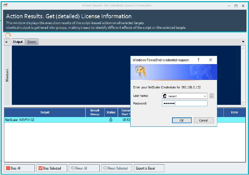Screen dimensions: 249x175
Task: Click the Stop Selected button
Action: click(x=52, y=168)
